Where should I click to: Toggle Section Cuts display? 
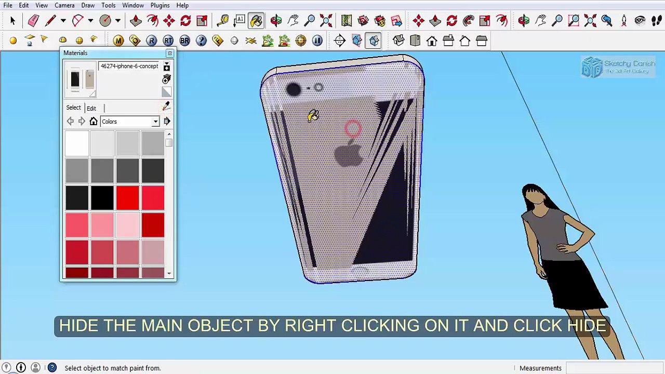pos(374,41)
